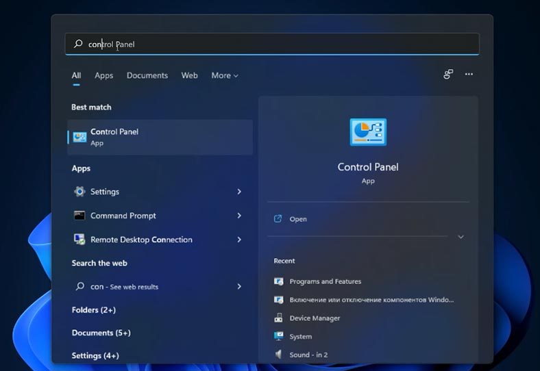Select 'con - See web results'

(x=160, y=287)
